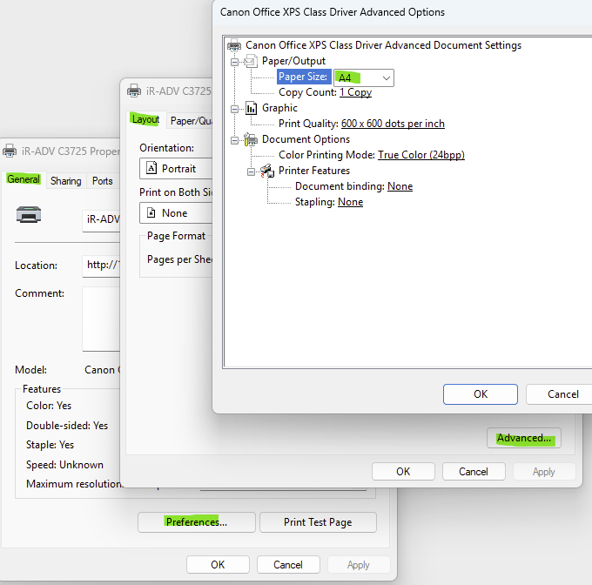
Task: Switch to the Layout tab
Action: pyautogui.click(x=145, y=119)
